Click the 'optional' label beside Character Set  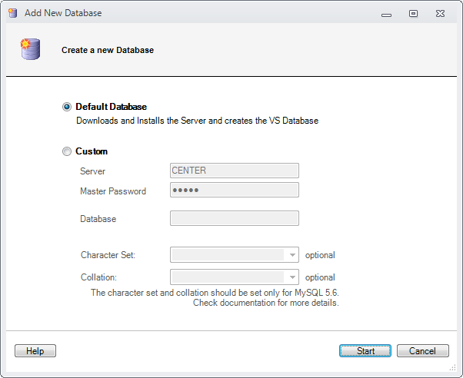[320, 255]
